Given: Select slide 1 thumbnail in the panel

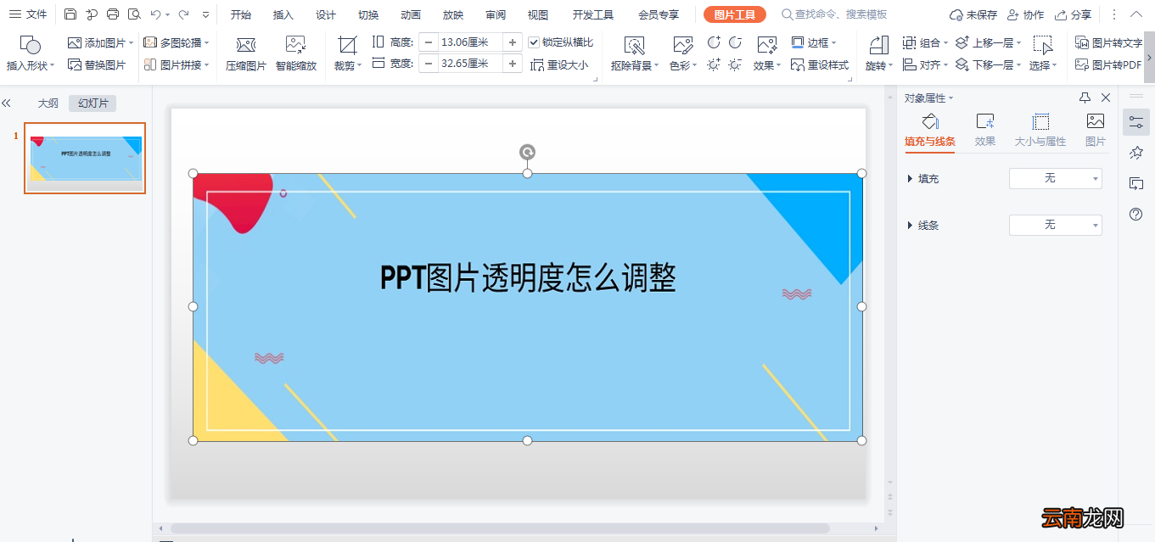Looking at the screenshot, I should click(85, 158).
